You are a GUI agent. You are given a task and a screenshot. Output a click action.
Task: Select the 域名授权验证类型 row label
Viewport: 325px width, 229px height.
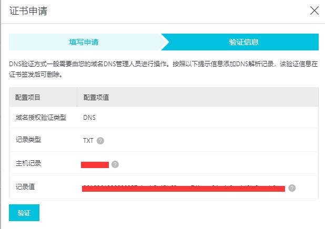click(41, 118)
